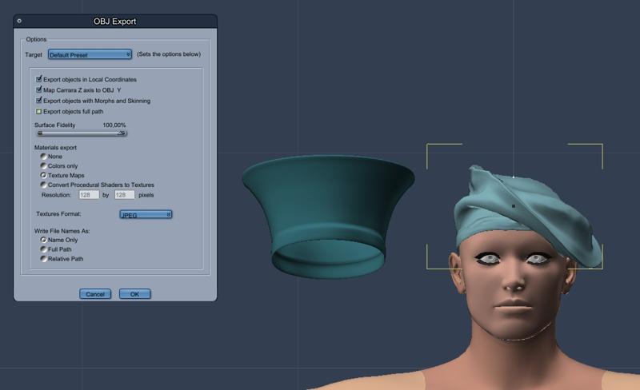Select Relative Path file name option

43,259
